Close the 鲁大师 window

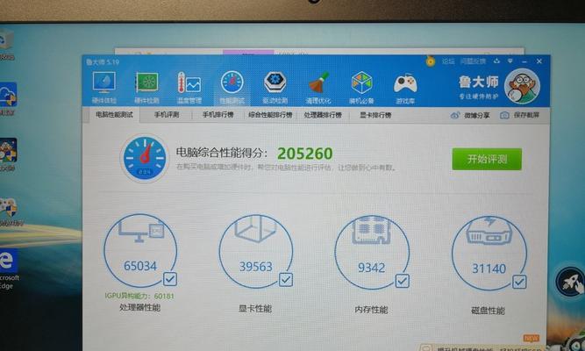(539, 61)
